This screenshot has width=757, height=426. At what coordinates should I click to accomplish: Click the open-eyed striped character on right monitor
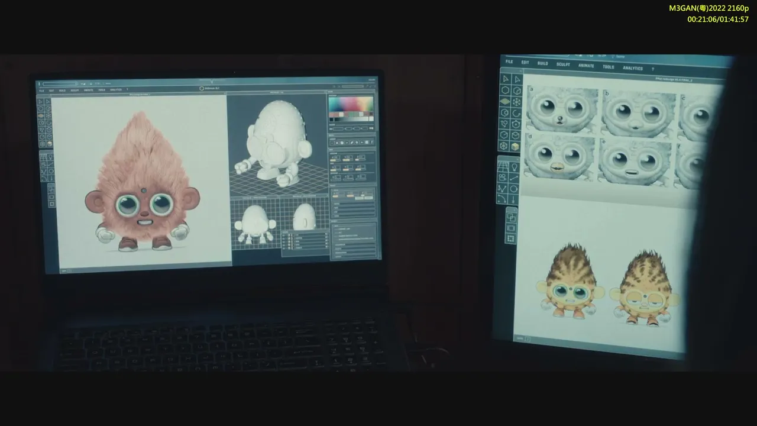[570, 280]
